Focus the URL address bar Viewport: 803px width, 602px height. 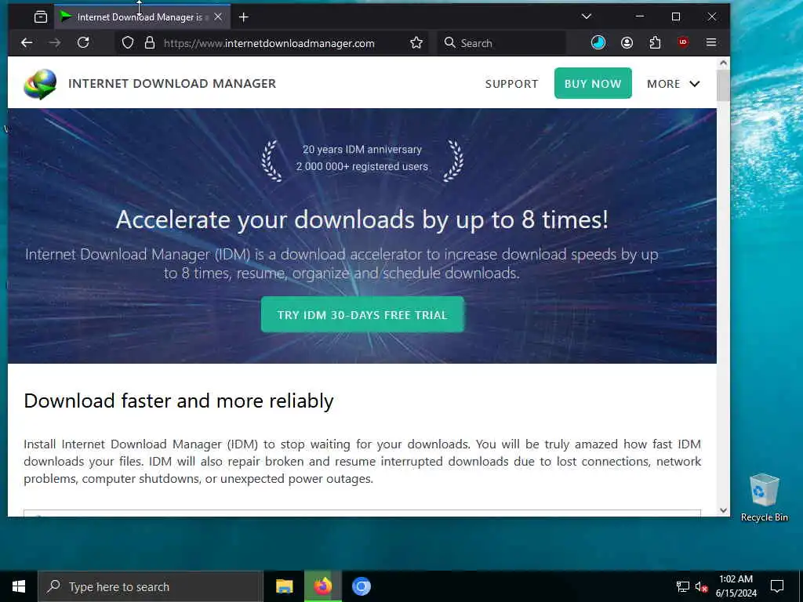(x=270, y=44)
